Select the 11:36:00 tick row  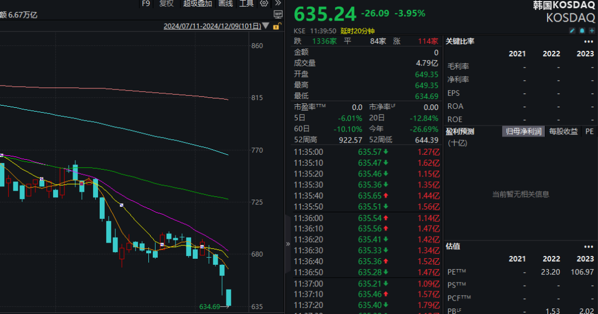[x=366, y=218]
